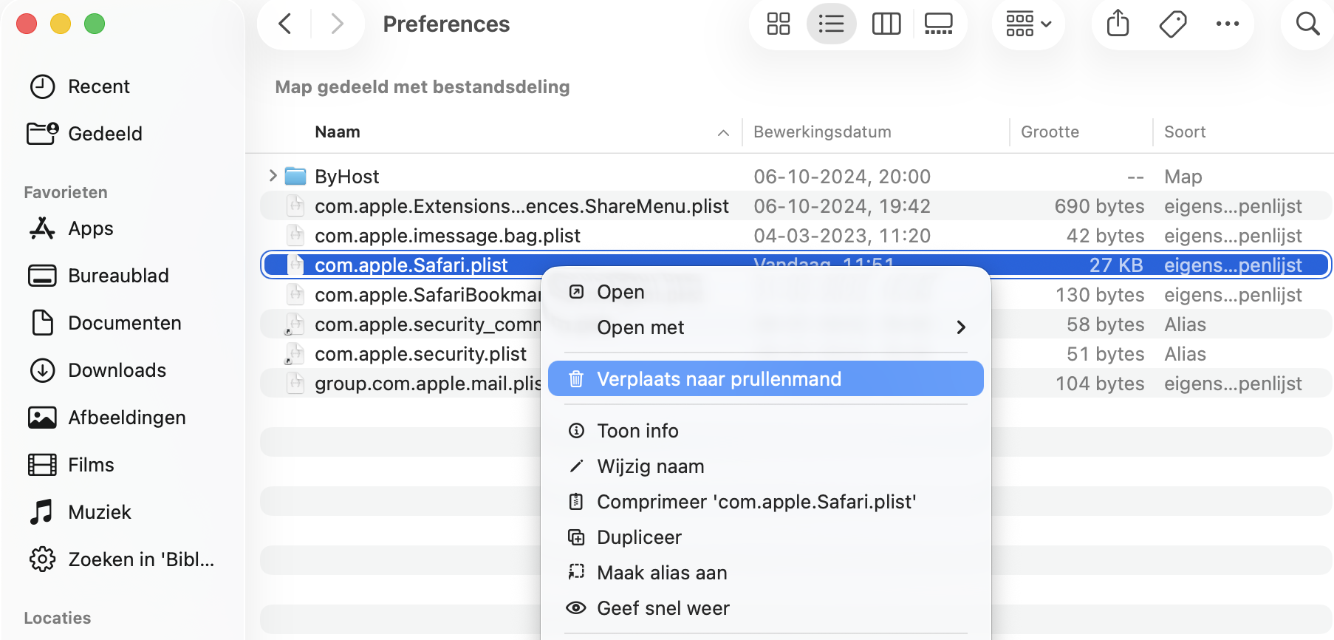
Task: Choose Dupliceer in context menu
Action: click(765, 537)
